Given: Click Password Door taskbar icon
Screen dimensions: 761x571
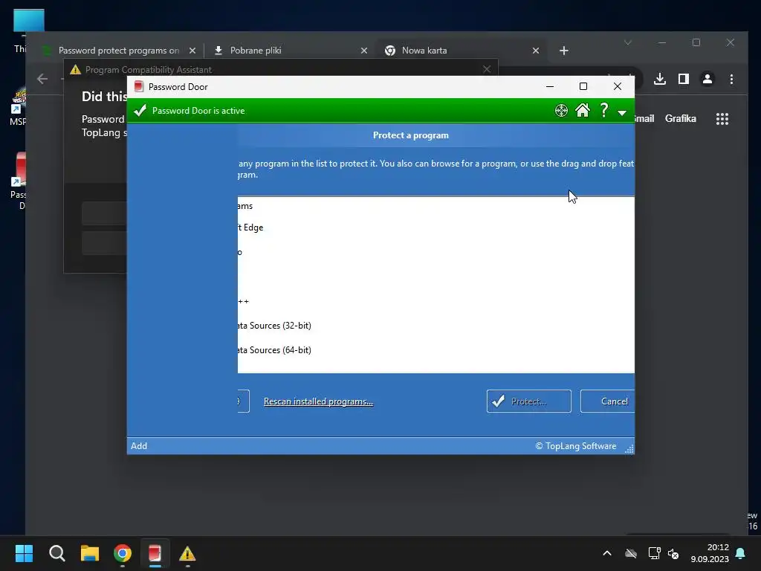Looking at the screenshot, I should click(x=155, y=553).
